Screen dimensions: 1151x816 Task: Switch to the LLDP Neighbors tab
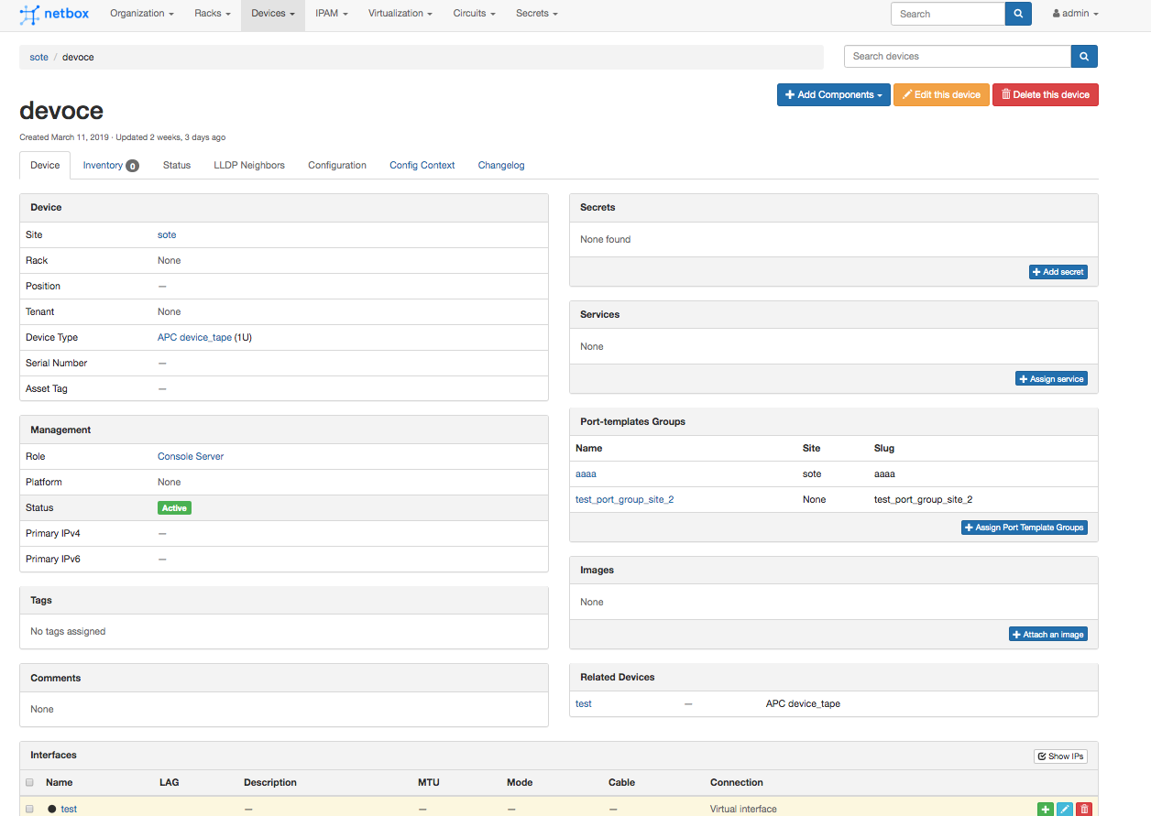(x=249, y=166)
